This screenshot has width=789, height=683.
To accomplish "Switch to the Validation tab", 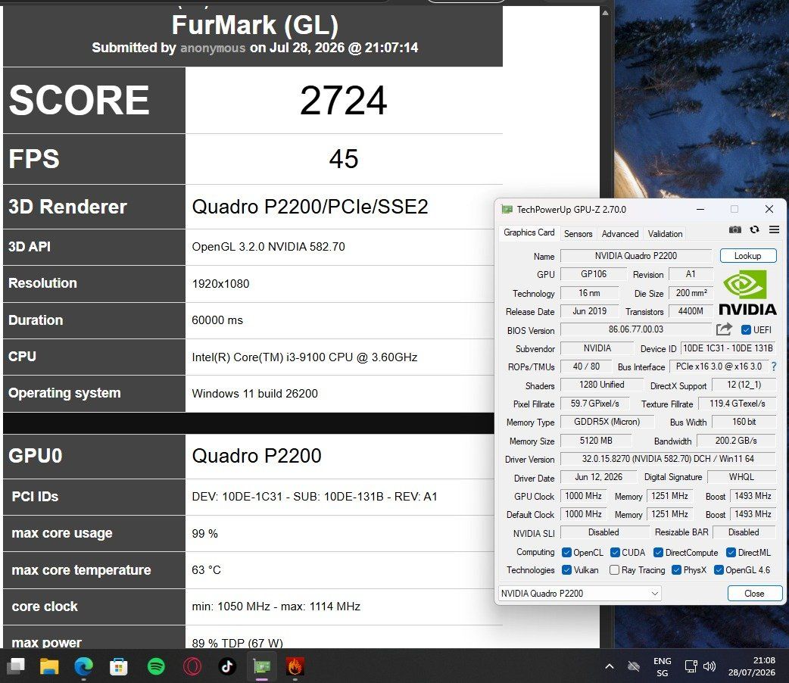I will coord(665,233).
